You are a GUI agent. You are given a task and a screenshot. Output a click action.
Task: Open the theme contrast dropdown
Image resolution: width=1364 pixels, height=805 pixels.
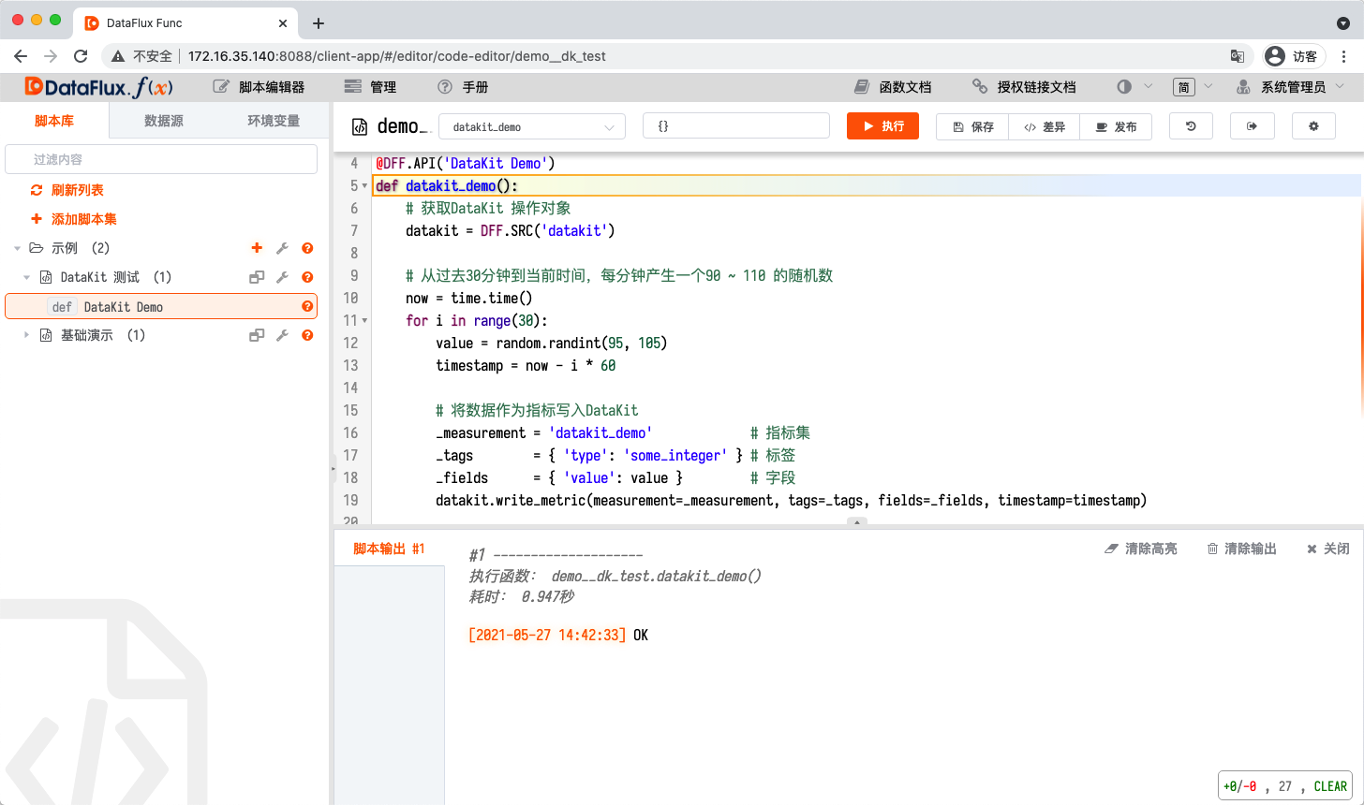click(x=1134, y=87)
